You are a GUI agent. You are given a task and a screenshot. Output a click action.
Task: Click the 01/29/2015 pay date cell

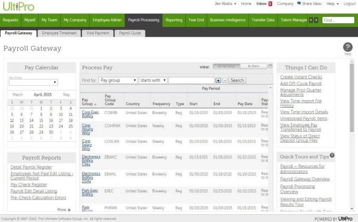click(247, 174)
